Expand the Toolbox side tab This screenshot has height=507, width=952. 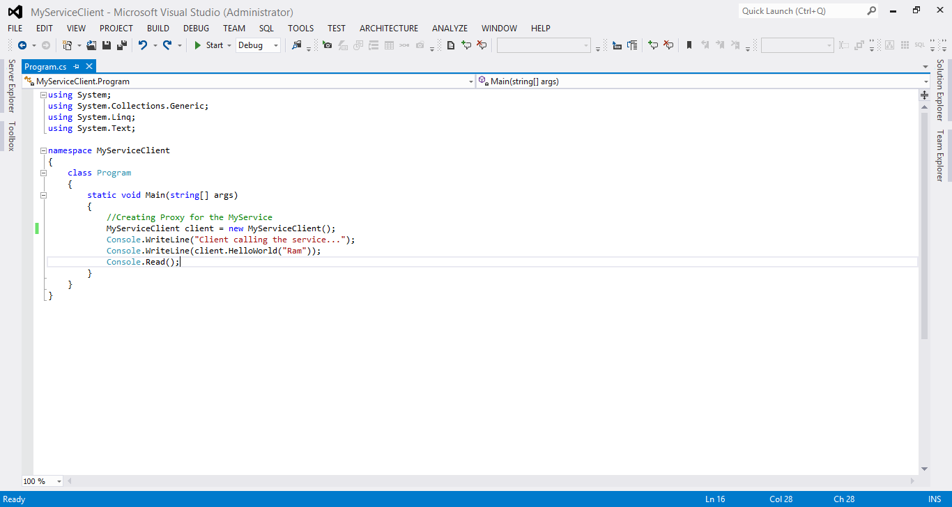[11, 136]
